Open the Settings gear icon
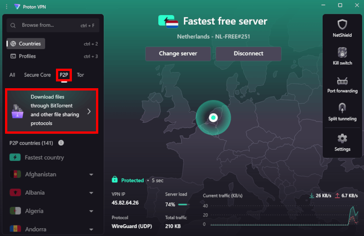 pyautogui.click(x=342, y=139)
